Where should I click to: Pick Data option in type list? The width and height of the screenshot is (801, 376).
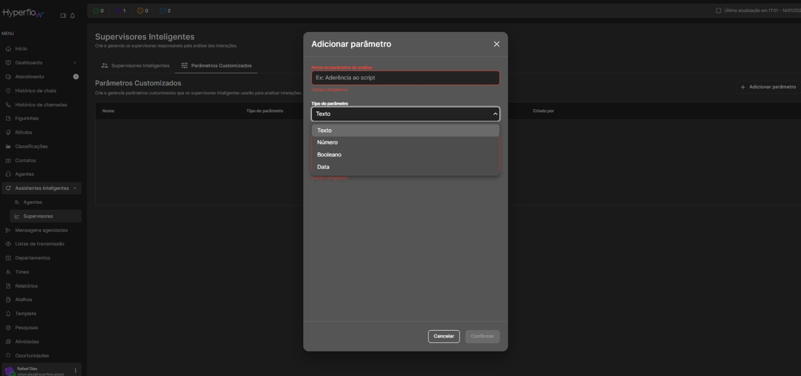[323, 167]
